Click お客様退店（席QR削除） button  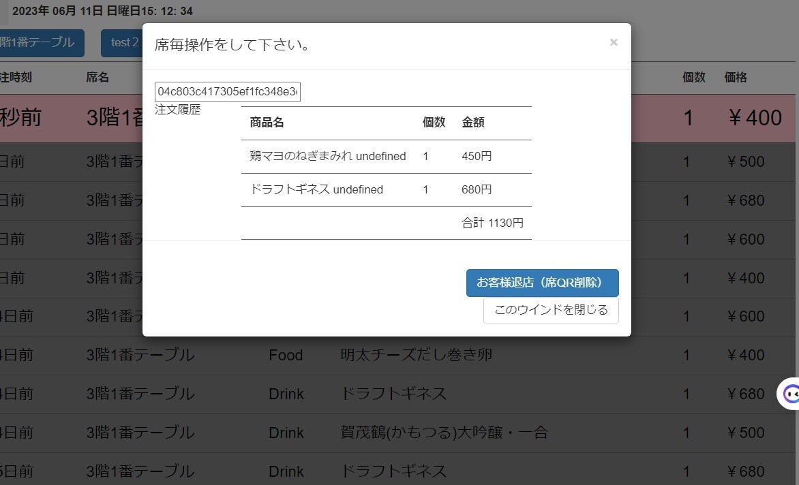(542, 283)
